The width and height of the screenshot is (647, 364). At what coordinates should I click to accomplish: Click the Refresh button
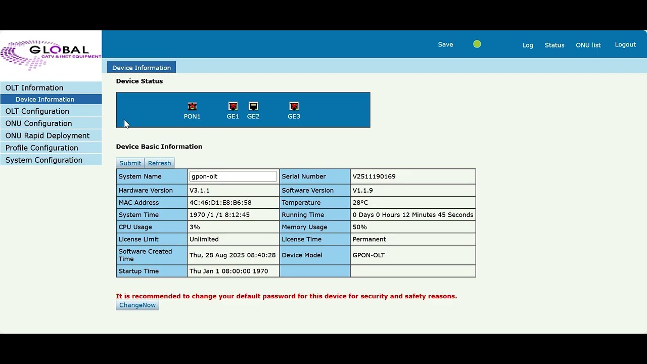point(160,163)
